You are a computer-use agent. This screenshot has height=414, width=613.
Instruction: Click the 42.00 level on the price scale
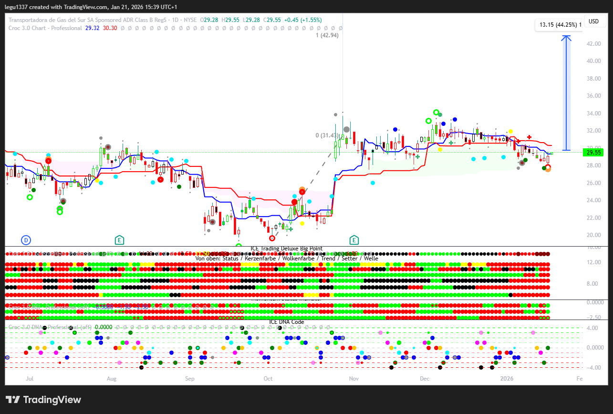point(593,44)
